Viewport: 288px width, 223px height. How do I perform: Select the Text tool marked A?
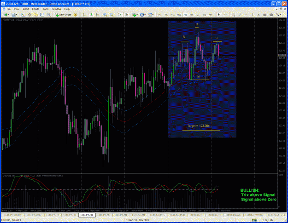259,15
